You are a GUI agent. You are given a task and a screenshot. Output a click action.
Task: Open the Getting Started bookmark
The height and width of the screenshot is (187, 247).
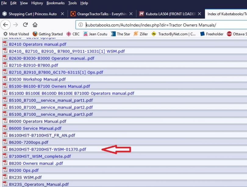point(48,34)
